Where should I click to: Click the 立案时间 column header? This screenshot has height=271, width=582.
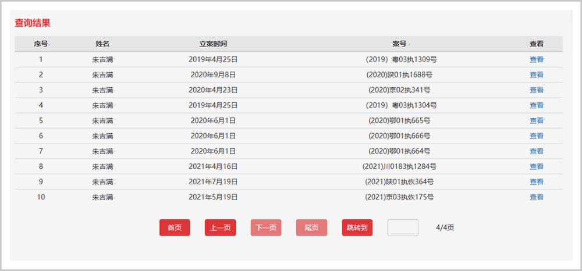click(x=213, y=44)
